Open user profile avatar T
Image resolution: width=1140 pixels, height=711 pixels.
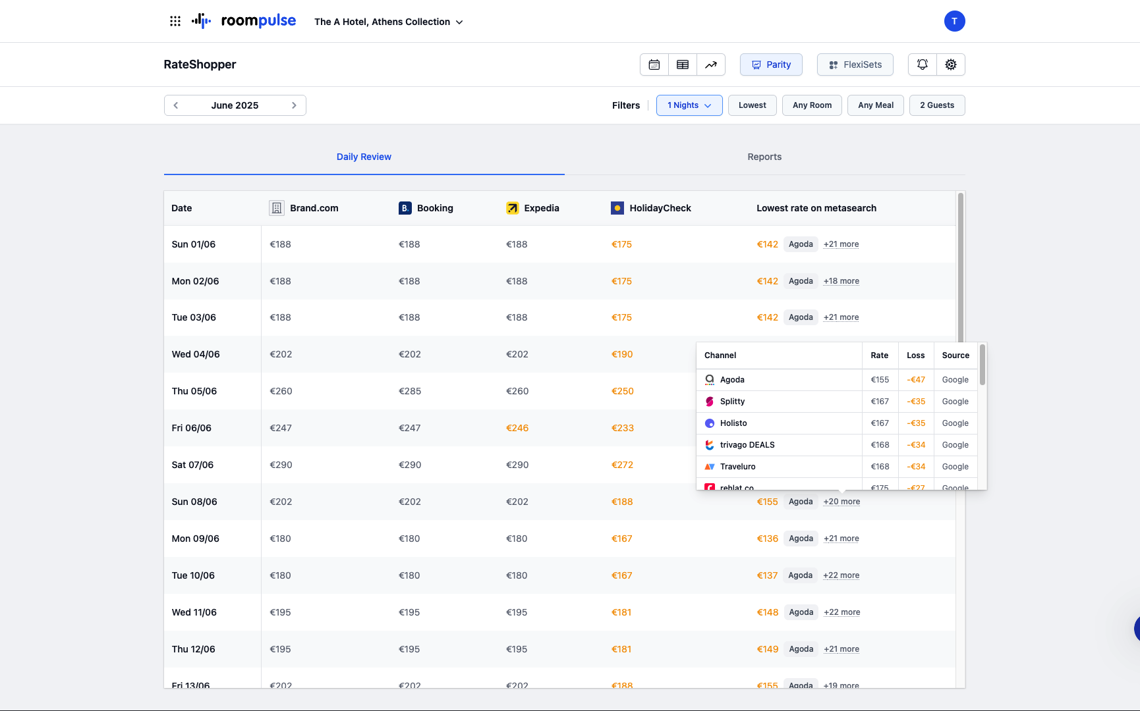pyautogui.click(x=954, y=21)
